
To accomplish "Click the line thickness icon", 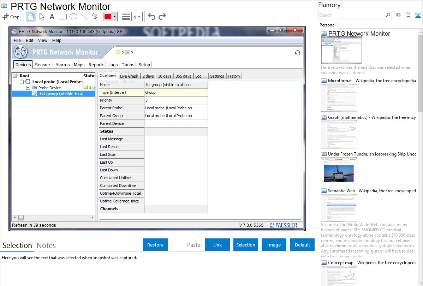I will (x=126, y=17).
